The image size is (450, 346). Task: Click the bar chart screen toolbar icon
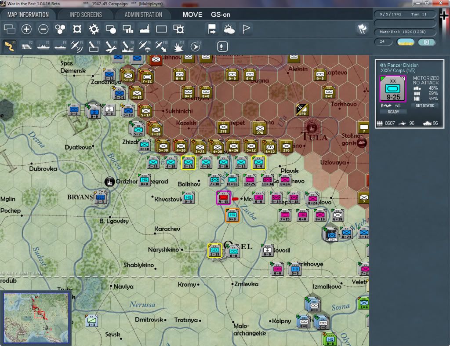tap(128, 29)
